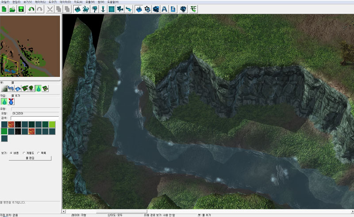Undo the last action with the green arrow
The image size is (354, 217).
pyautogui.click(x=31, y=9)
